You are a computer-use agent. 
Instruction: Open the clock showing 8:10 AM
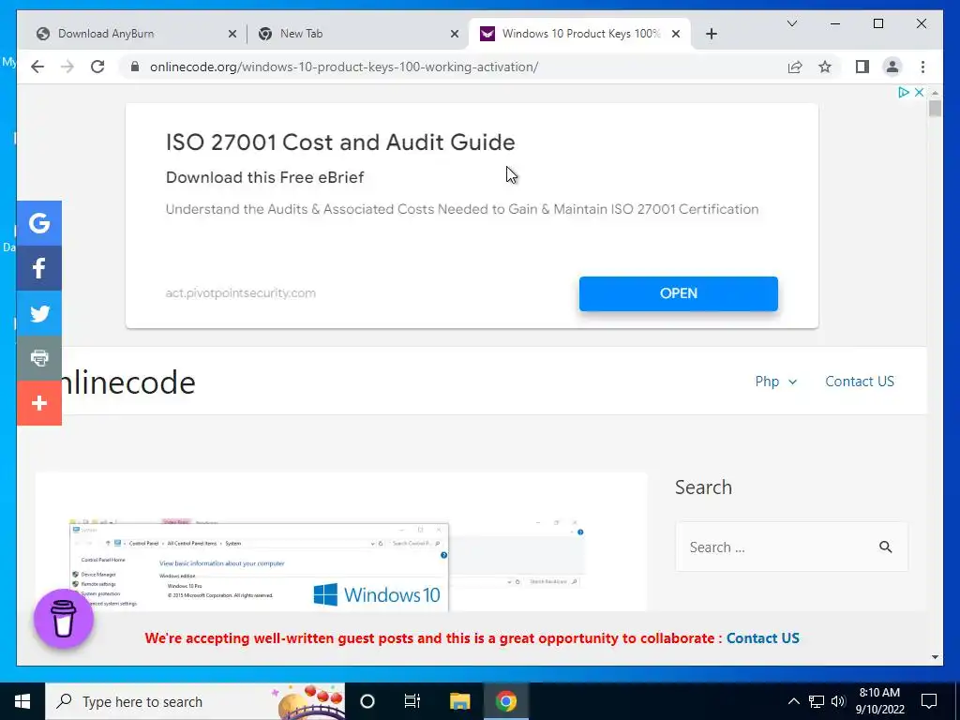(879, 701)
